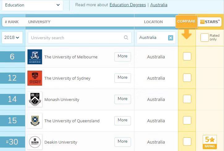Click the University of Queensland crest
The width and height of the screenshot is (224, 151).
(x=35, y=121)
